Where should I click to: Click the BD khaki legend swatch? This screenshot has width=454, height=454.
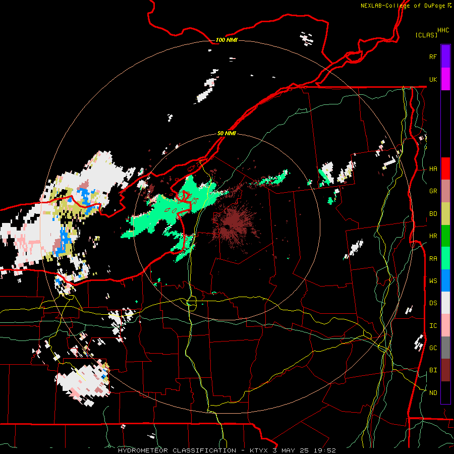[x=445, y=214]
